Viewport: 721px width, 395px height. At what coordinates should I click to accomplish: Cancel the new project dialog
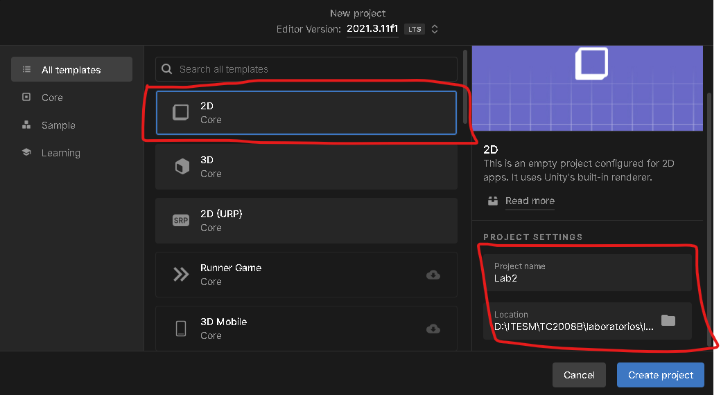[x=579, y=375]
